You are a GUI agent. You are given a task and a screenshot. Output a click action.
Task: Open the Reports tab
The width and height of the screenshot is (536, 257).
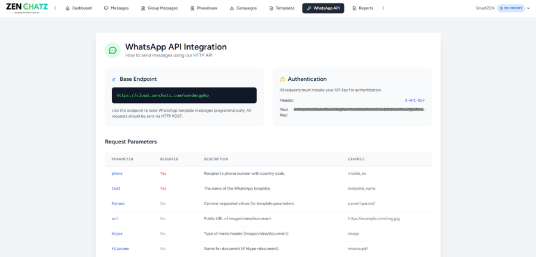point(363,8)
